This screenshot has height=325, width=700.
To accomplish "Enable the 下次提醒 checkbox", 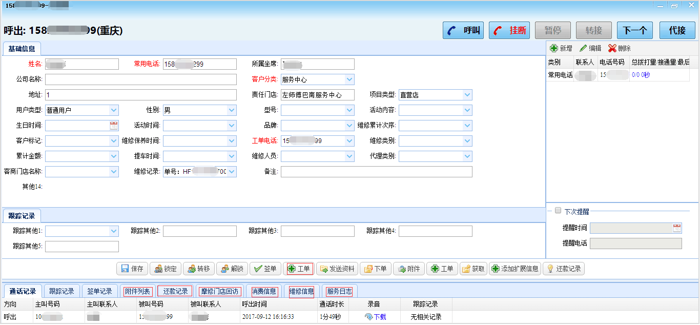I will (558, 211).
